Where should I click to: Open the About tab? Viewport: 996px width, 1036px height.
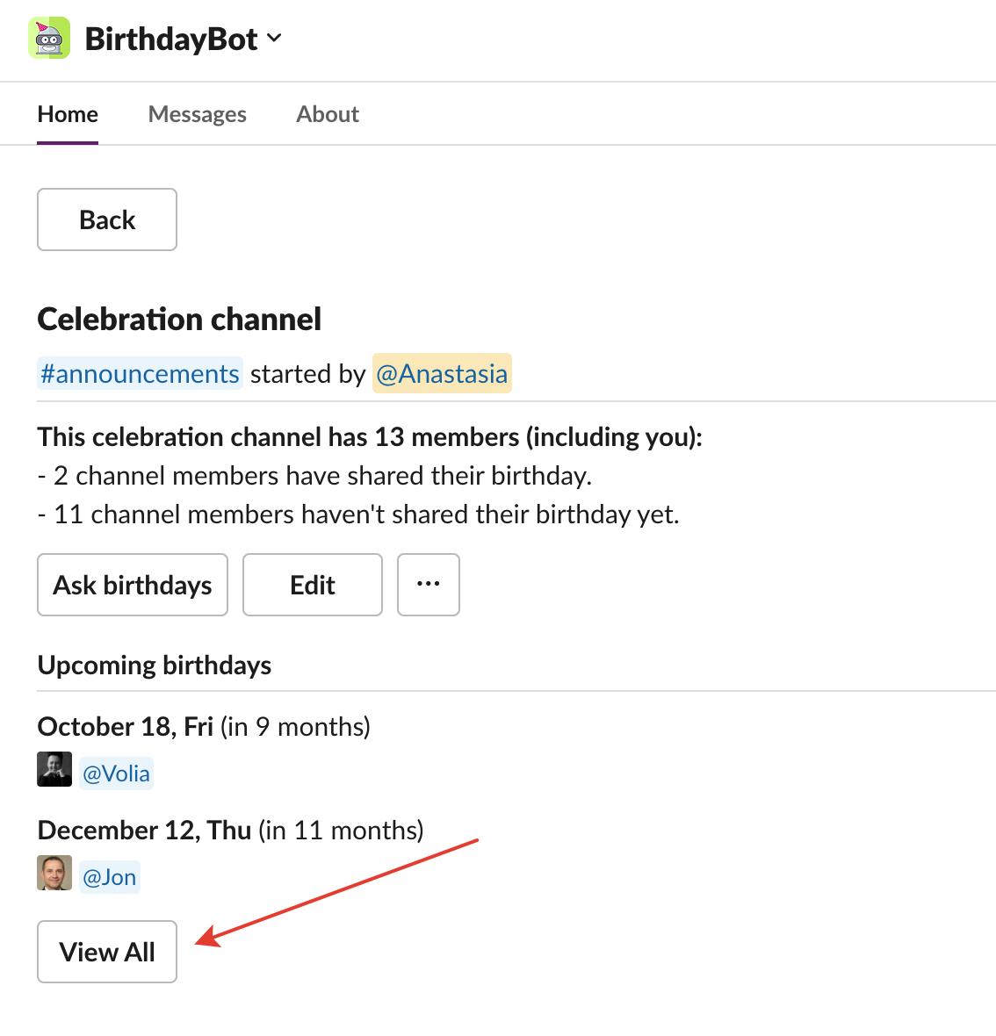point(327,114)
